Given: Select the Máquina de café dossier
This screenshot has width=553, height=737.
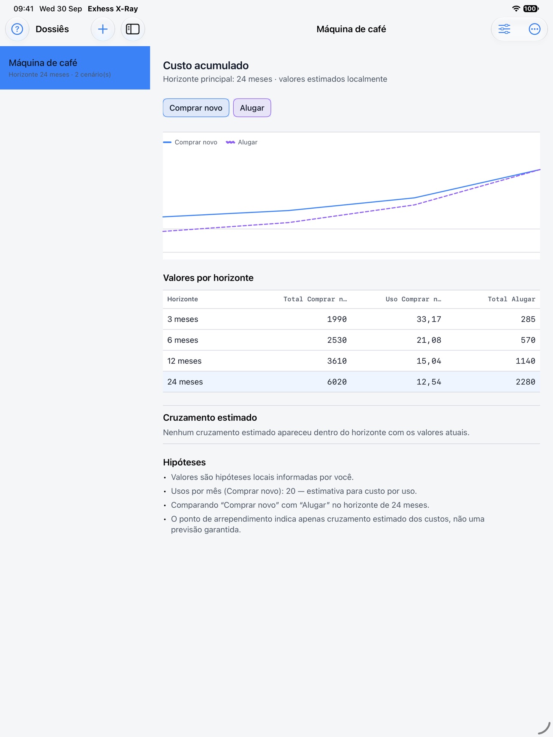Looking at the screenshot, I should click(75, 68).
